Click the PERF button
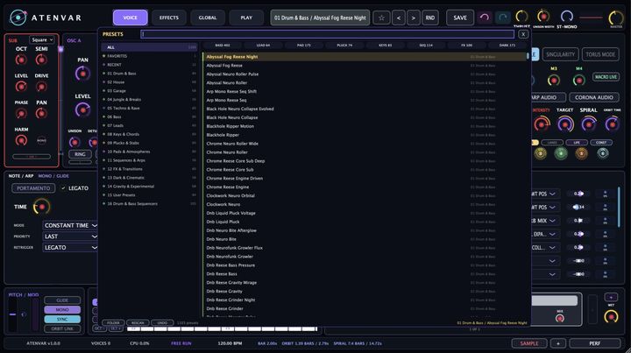 [x=595, y=343]
